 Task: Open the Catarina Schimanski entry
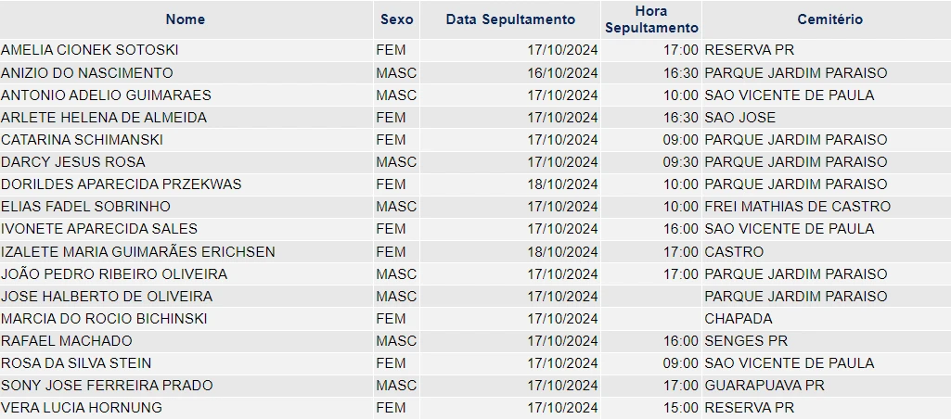[x=83, y=140]
